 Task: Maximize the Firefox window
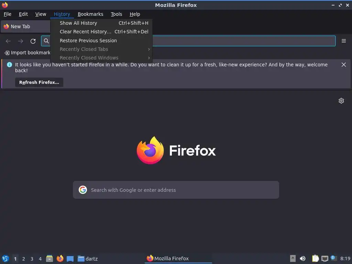coord(340,5)
